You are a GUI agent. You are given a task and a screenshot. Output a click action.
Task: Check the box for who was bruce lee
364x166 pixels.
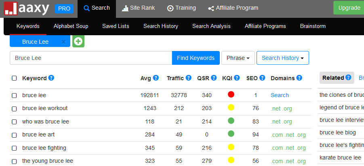tap(15, 121)
